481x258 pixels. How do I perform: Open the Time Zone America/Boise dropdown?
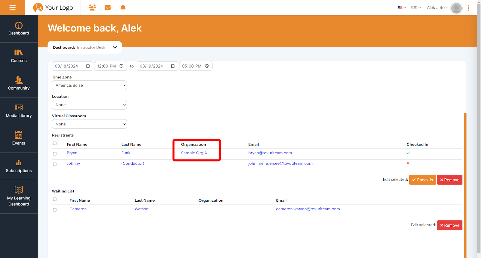89,85
